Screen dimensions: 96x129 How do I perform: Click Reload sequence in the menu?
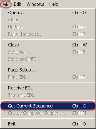48,34
